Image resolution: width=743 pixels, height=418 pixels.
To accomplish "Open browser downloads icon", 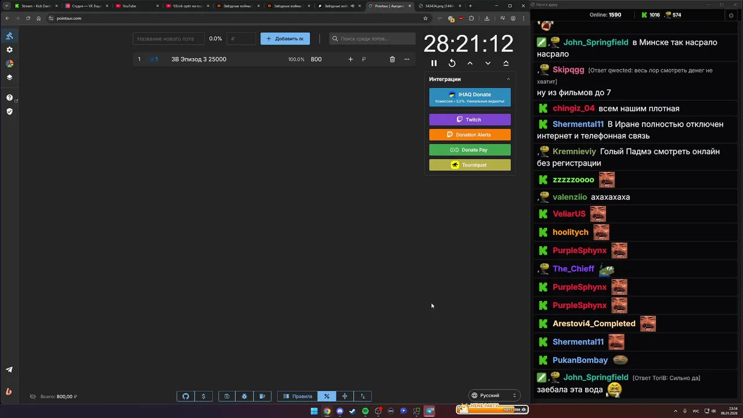I will pyautogui.click(x=487, y=18).
